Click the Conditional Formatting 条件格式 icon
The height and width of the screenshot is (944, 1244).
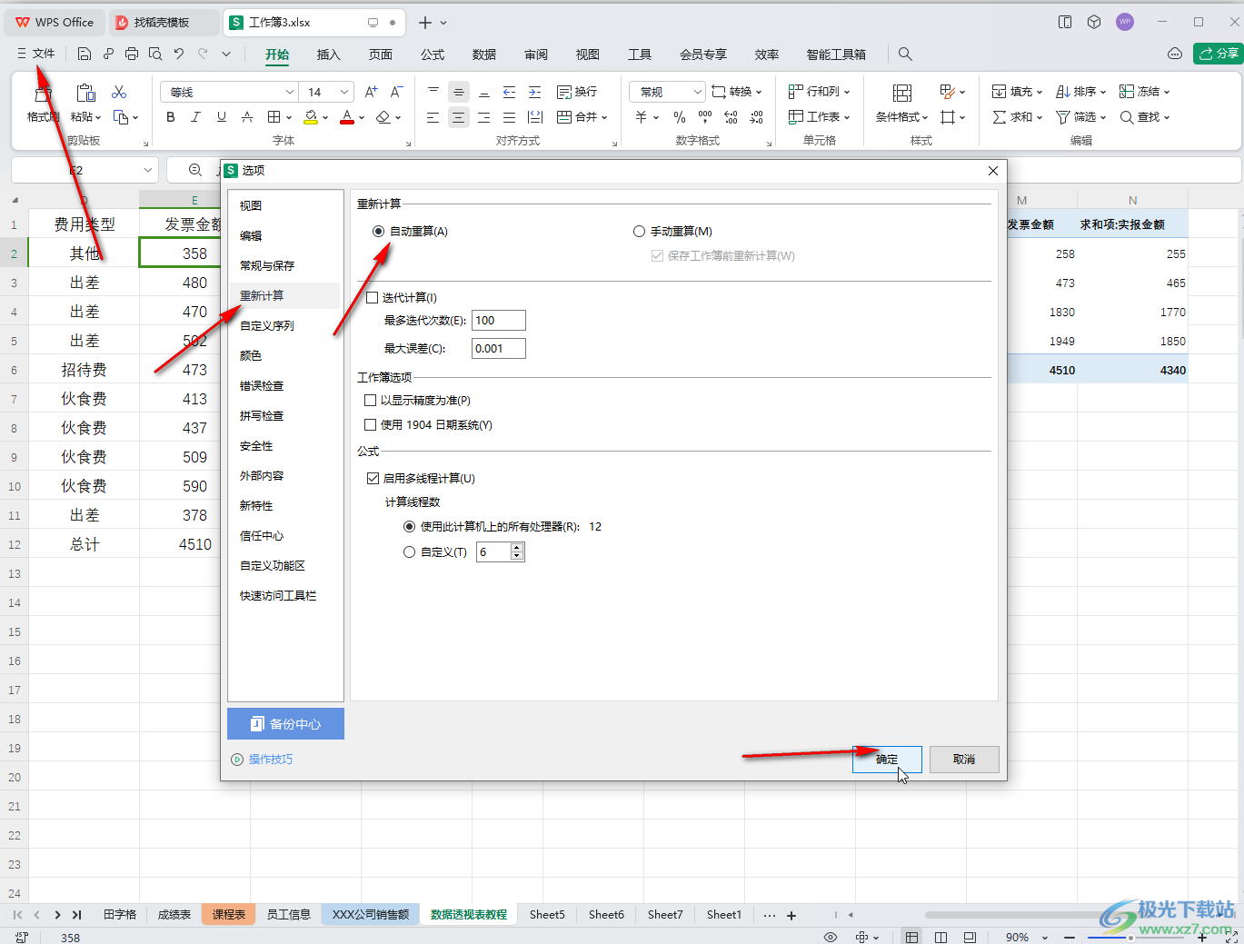901,93
